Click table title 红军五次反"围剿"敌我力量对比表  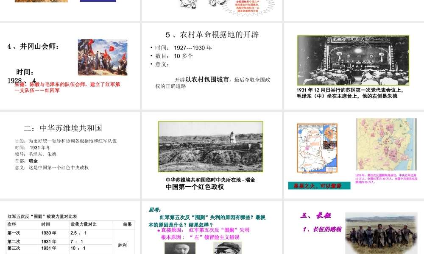[x=42, y=216]
